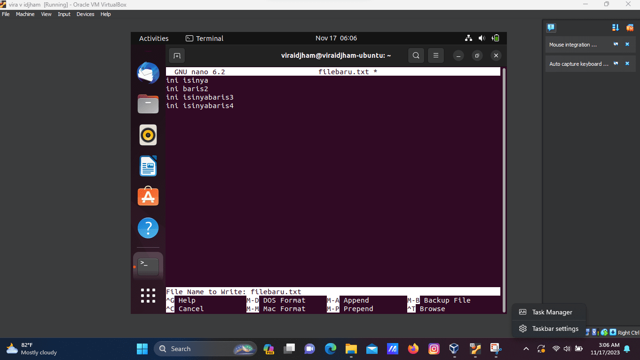The image size is (640, 360).
Task: Show Applications grid in Ubuntu dock
Action: 148,296
